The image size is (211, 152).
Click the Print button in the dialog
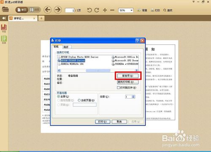click(103, 122)
